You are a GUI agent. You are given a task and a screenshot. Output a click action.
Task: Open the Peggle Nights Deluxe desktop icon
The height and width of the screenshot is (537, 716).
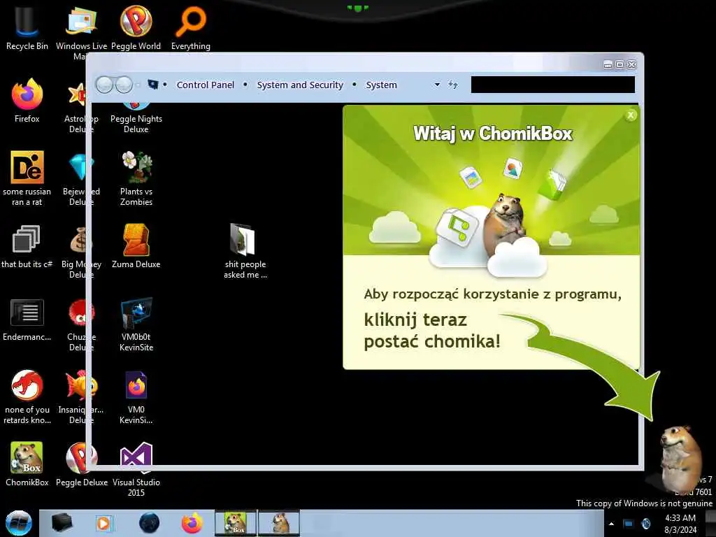(x=136, y=117)
